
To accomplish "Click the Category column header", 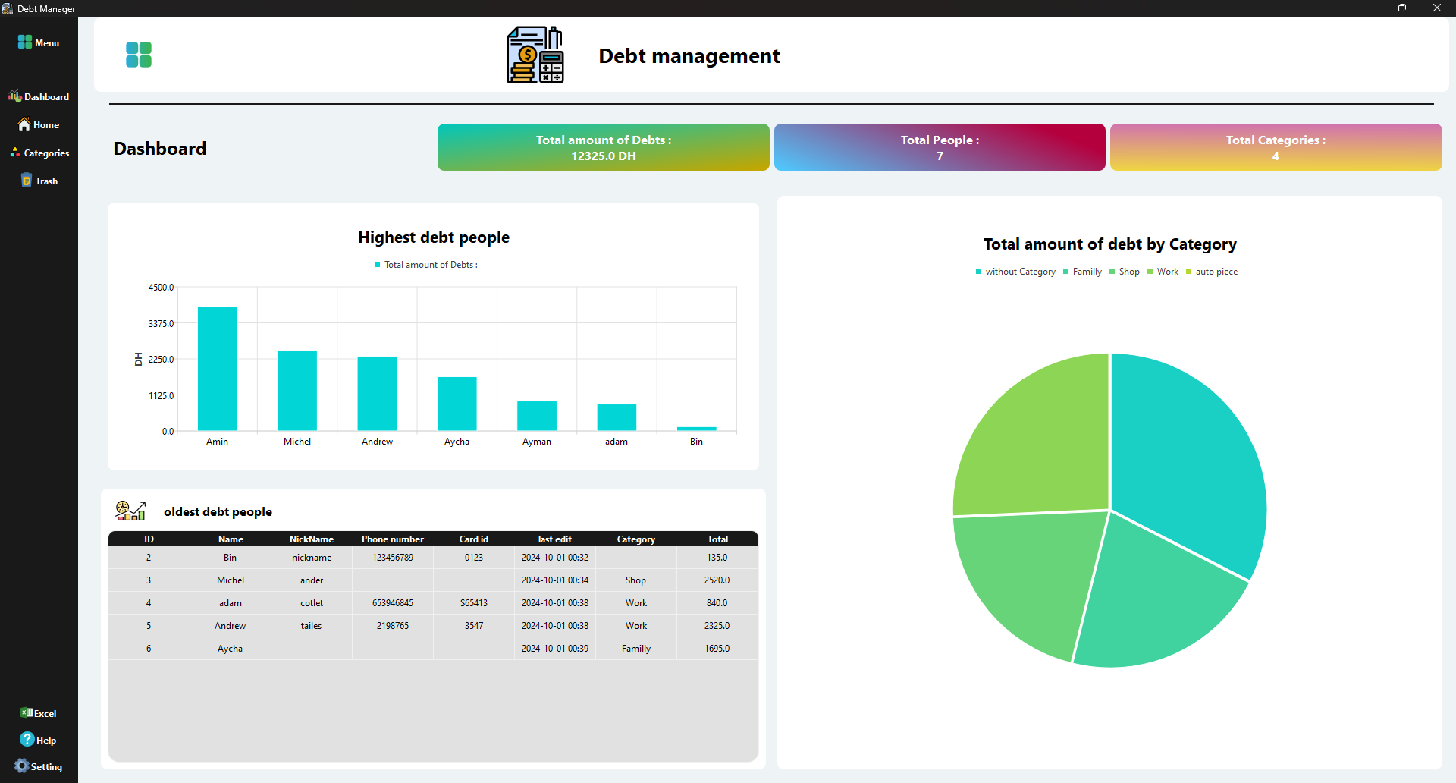I will point(636,539).
